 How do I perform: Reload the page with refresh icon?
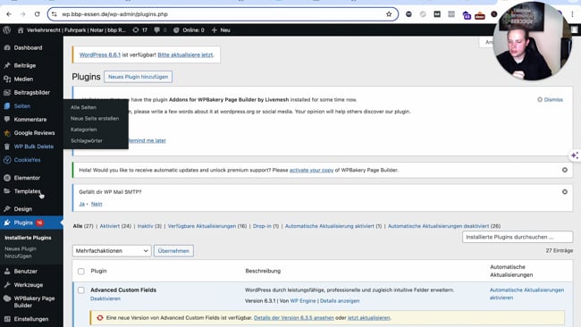click(x=37, y=14)
